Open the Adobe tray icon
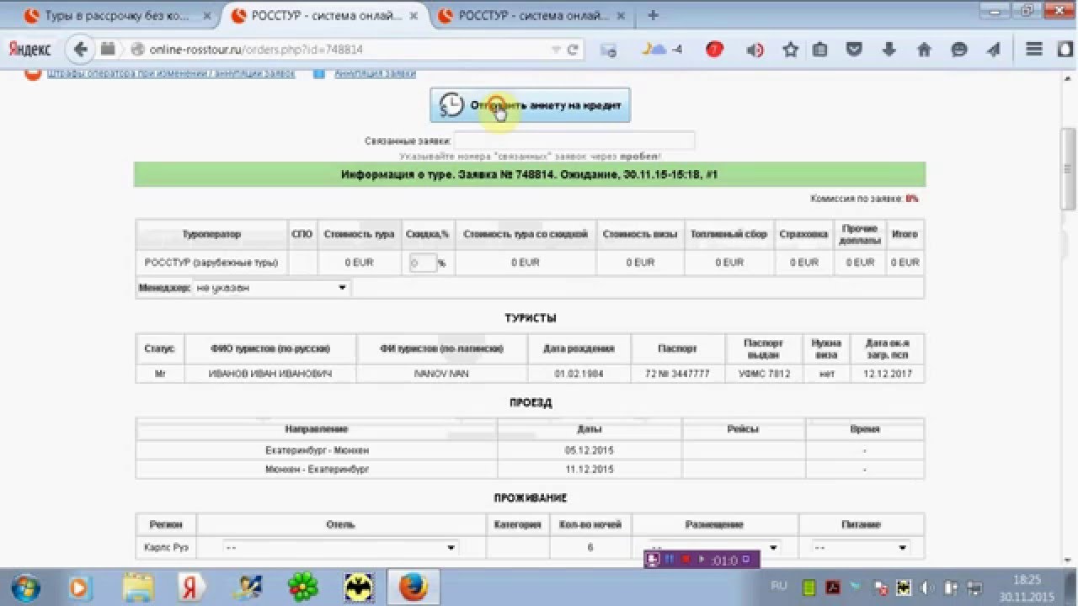1078x606 pixels. click(832, 587)
